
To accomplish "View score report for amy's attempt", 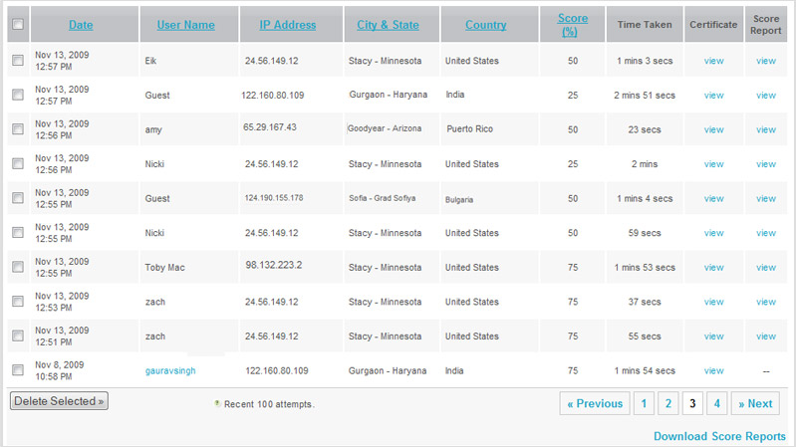I will pos(765,129).
